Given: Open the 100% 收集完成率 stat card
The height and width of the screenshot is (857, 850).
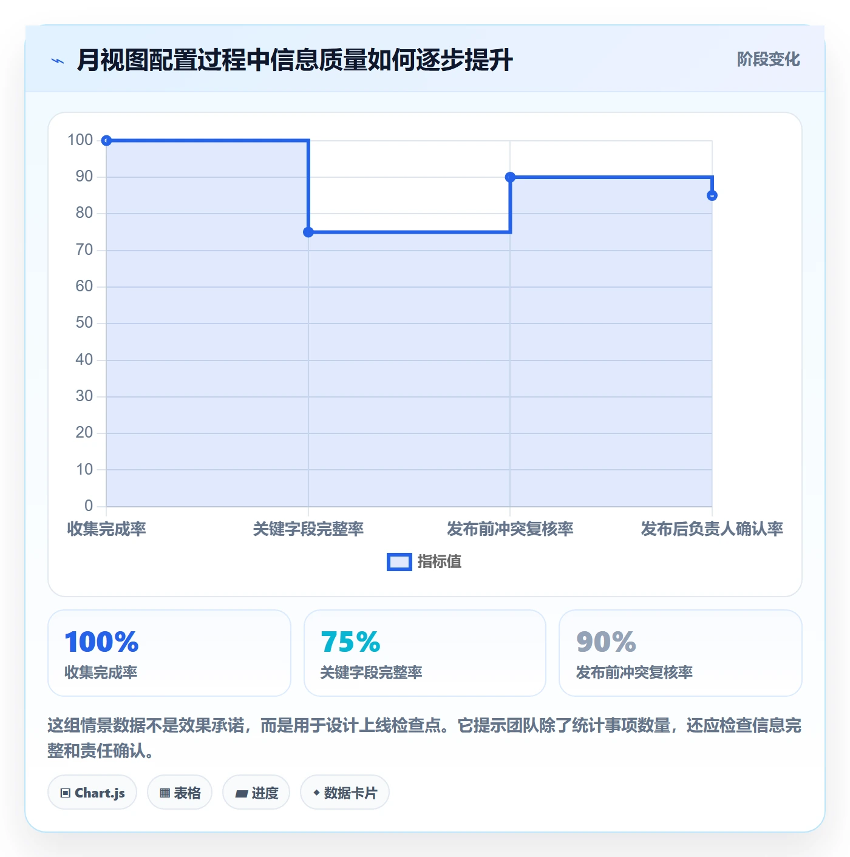Looking at the screenshot, I should (169, 653).
